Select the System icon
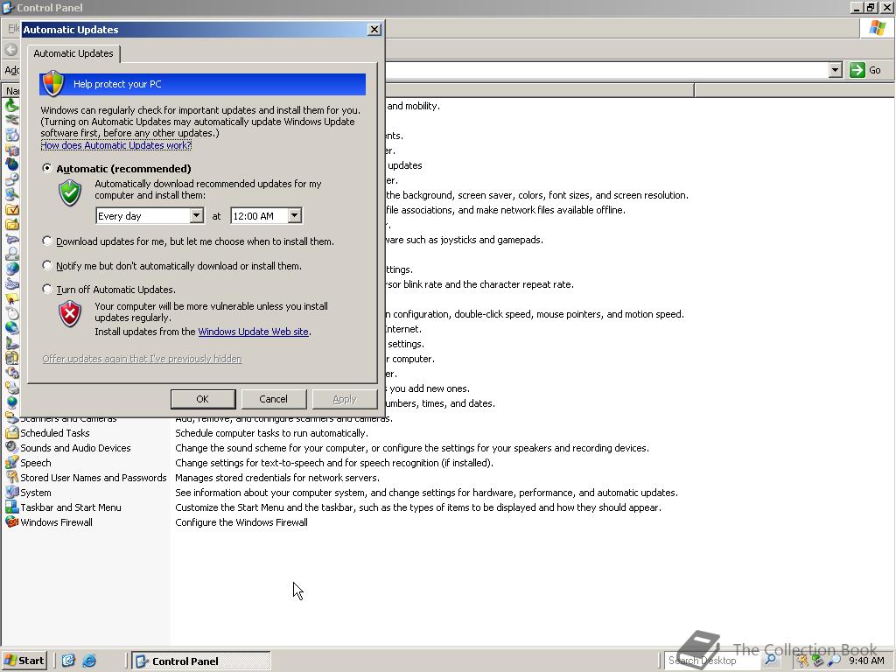The height and width of the screenshot is (672, 896). tap(11, 493)
